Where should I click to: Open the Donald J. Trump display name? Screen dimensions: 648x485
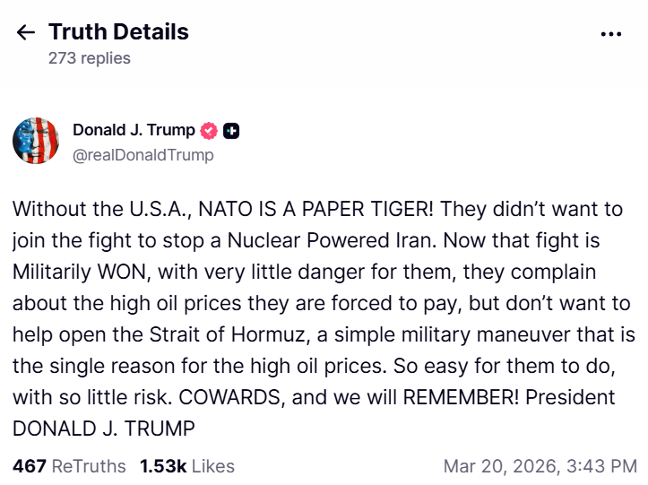(x=134, y=131)
